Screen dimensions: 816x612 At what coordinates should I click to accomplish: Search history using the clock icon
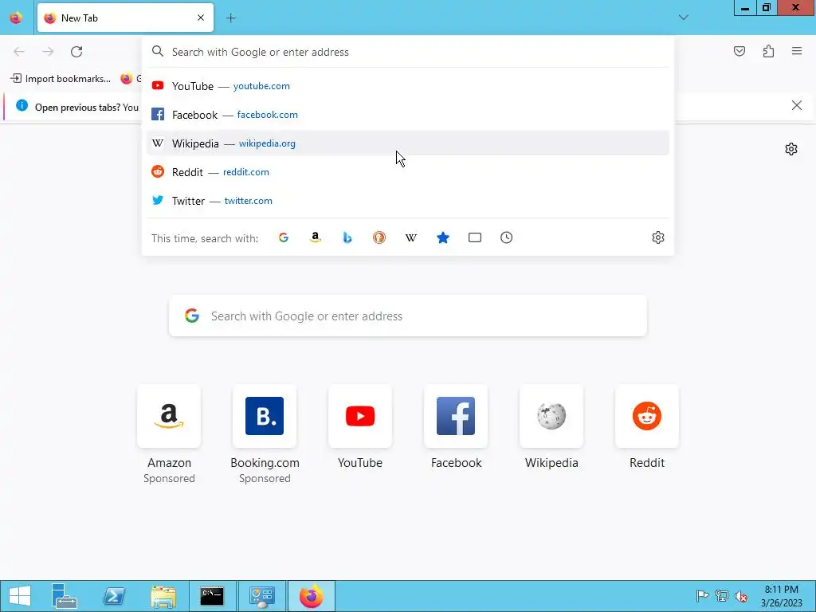(x=506, y=237)
